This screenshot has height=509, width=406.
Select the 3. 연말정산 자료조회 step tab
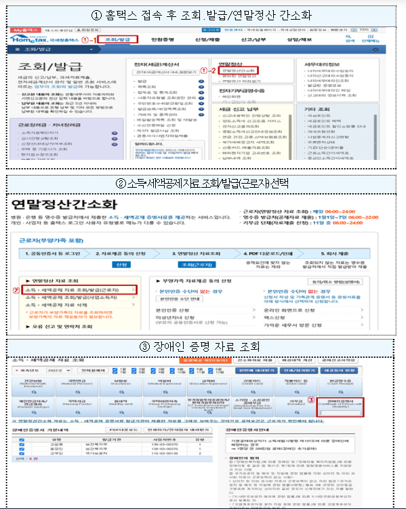(198, 253)
